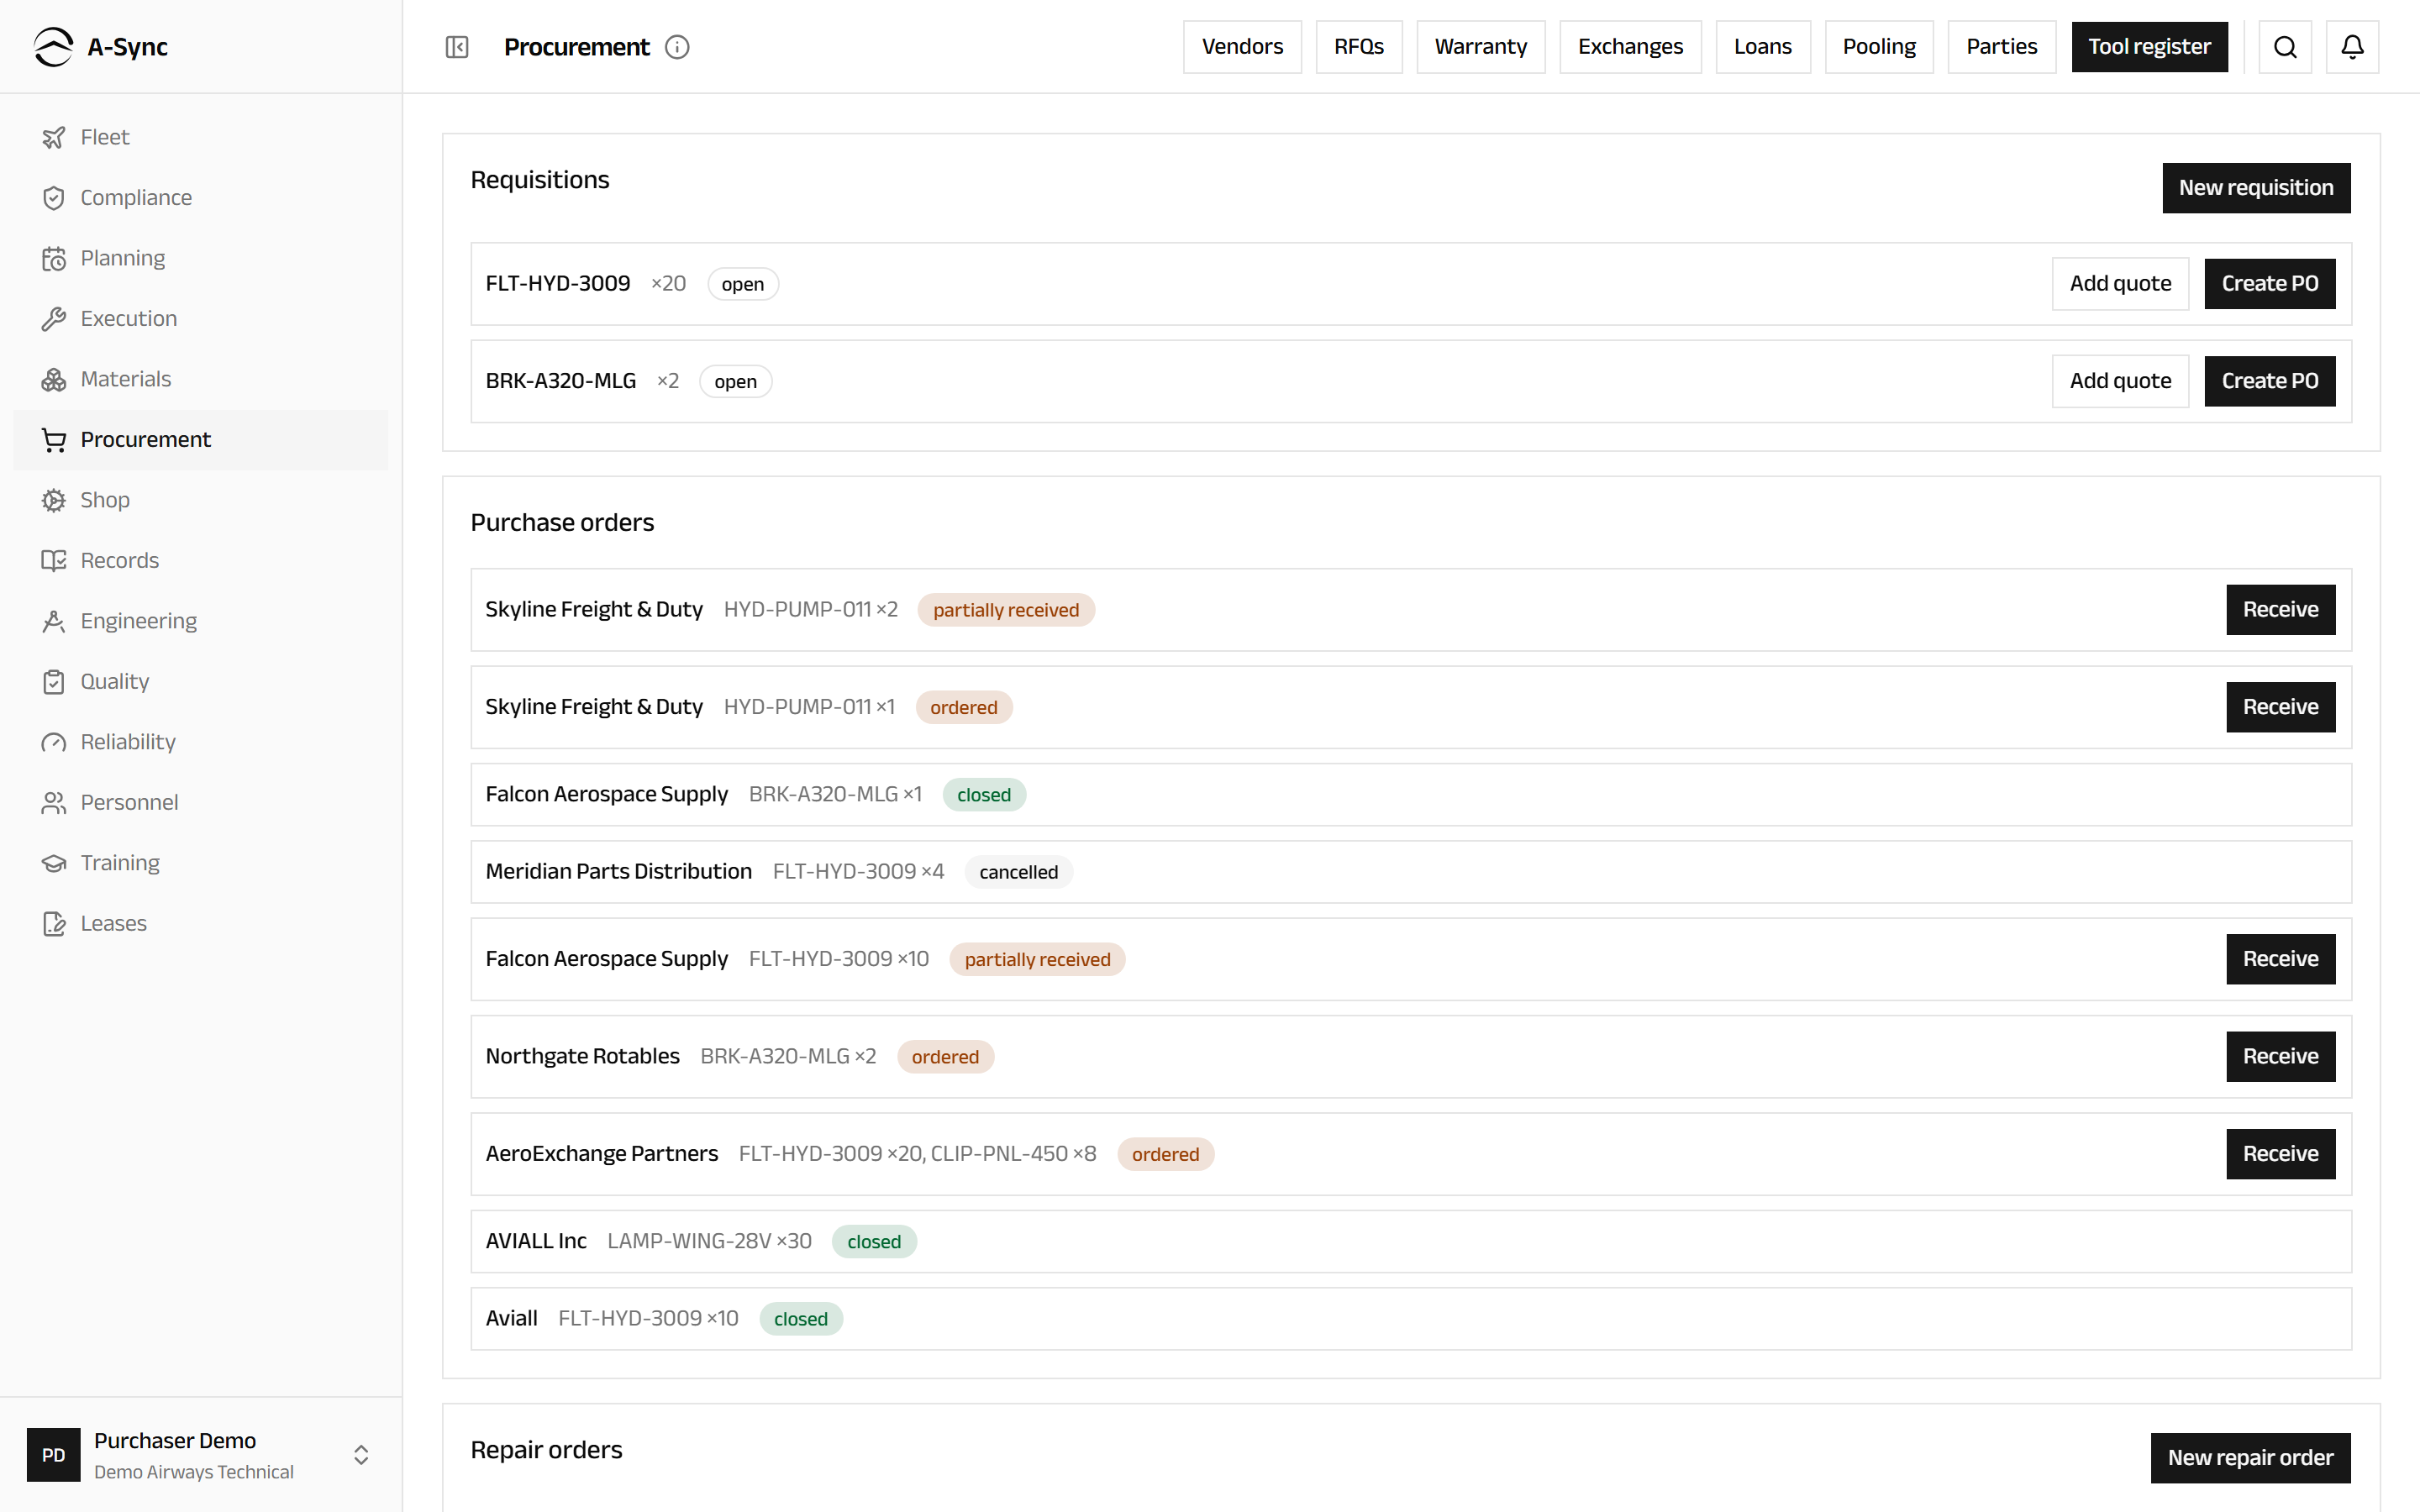This screenshot has width=2420, height=1512.
Task: Click the Reliability gauge icon
Action: 54,742
